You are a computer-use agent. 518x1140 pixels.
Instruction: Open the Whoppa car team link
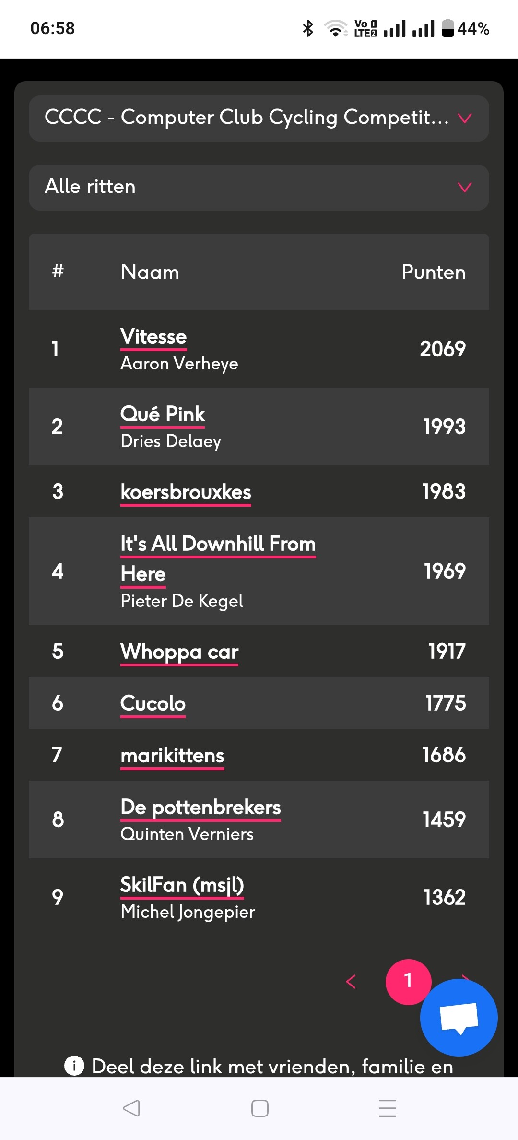point(179,653)
